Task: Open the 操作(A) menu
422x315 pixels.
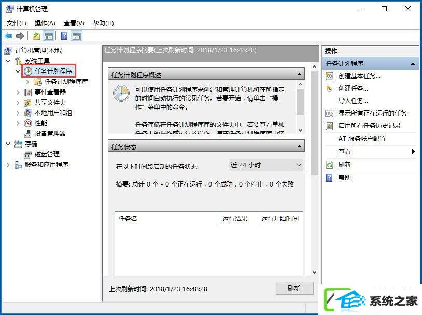Action: [x=45, y=23]
